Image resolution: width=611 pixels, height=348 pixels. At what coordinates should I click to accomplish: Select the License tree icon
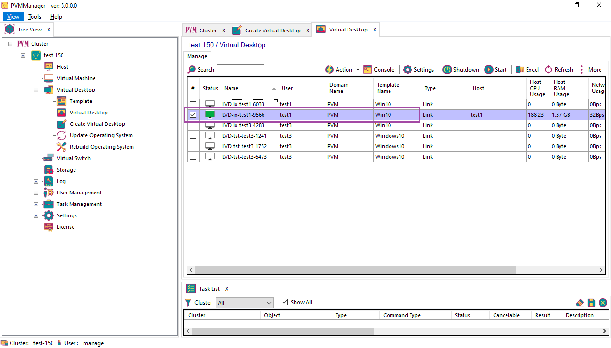[49, 227]
